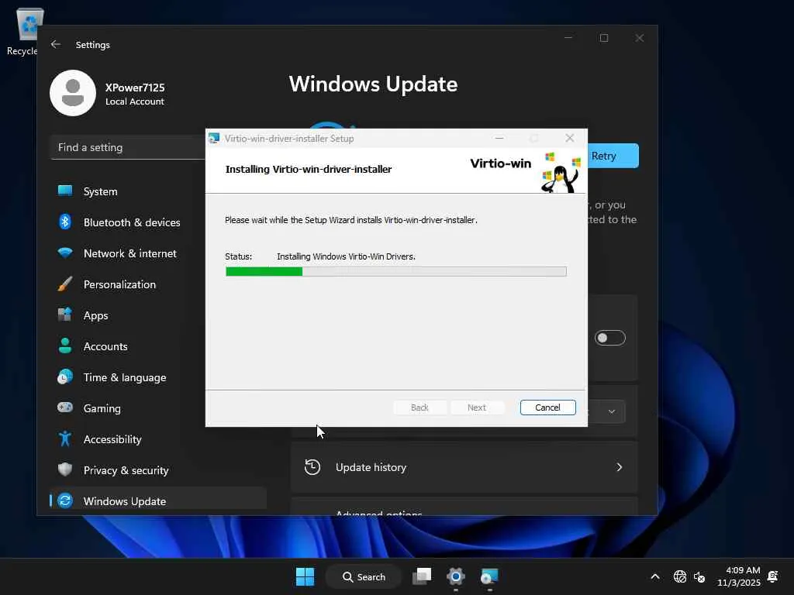Click the Setup title bar installer icon
This screenshot has height=595, width=794.
[214, 138]
